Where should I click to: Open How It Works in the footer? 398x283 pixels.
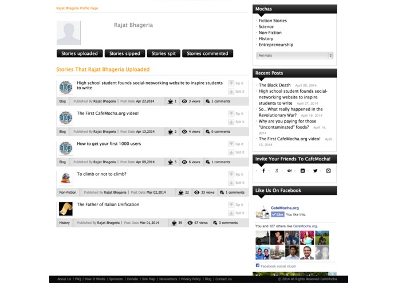95,279
